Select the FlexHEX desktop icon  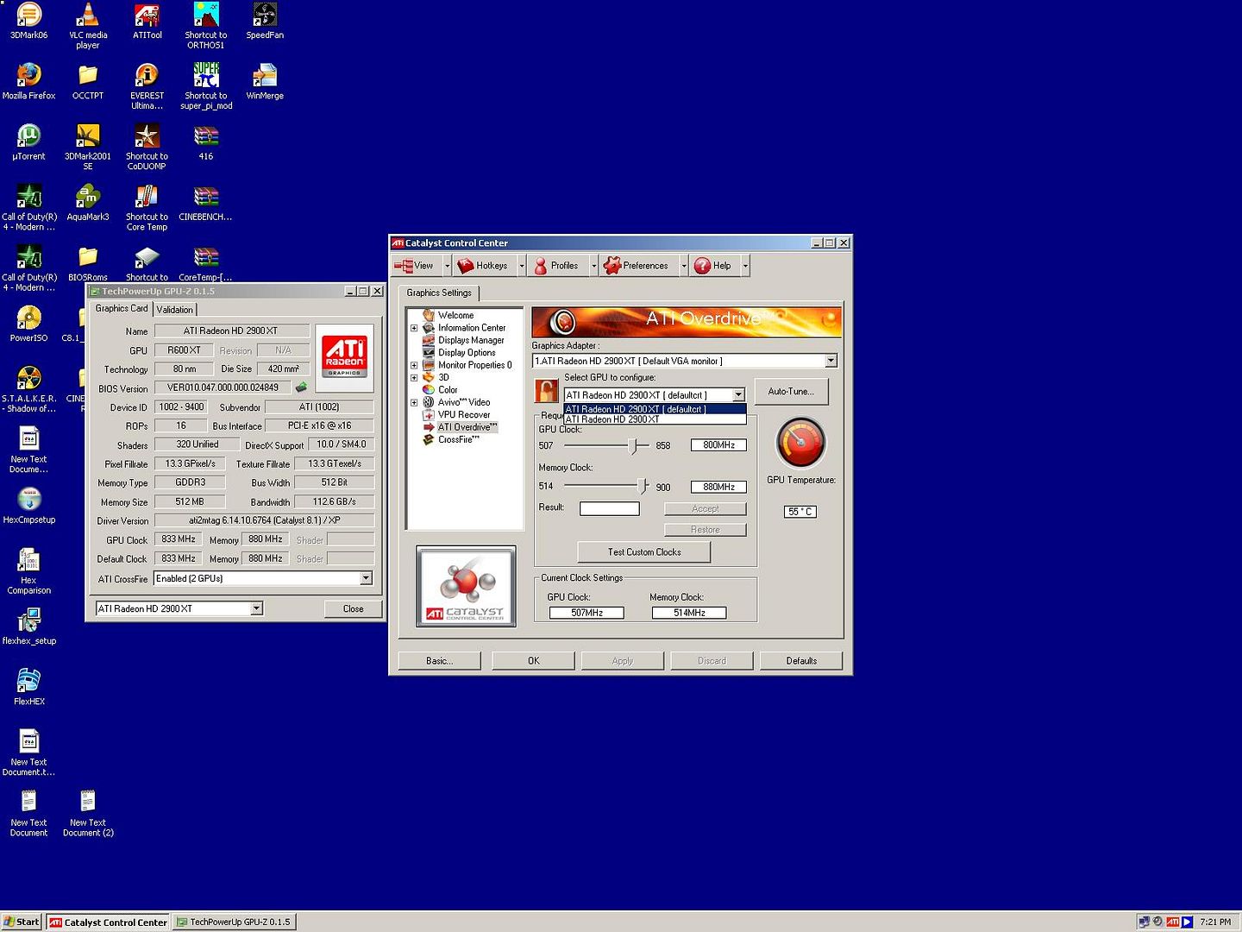(28, 687)
